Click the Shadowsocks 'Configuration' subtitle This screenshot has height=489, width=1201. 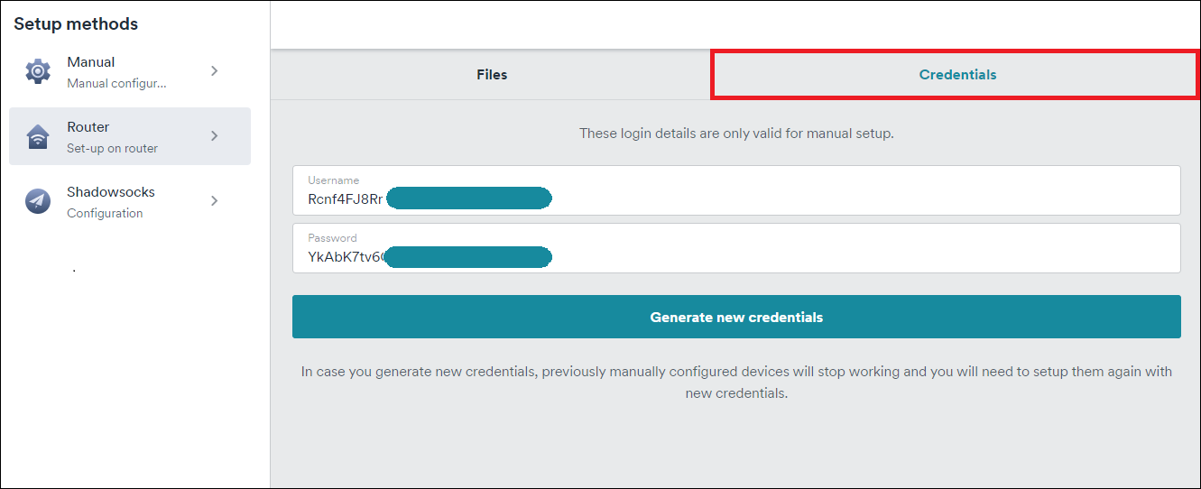[105, 213]
